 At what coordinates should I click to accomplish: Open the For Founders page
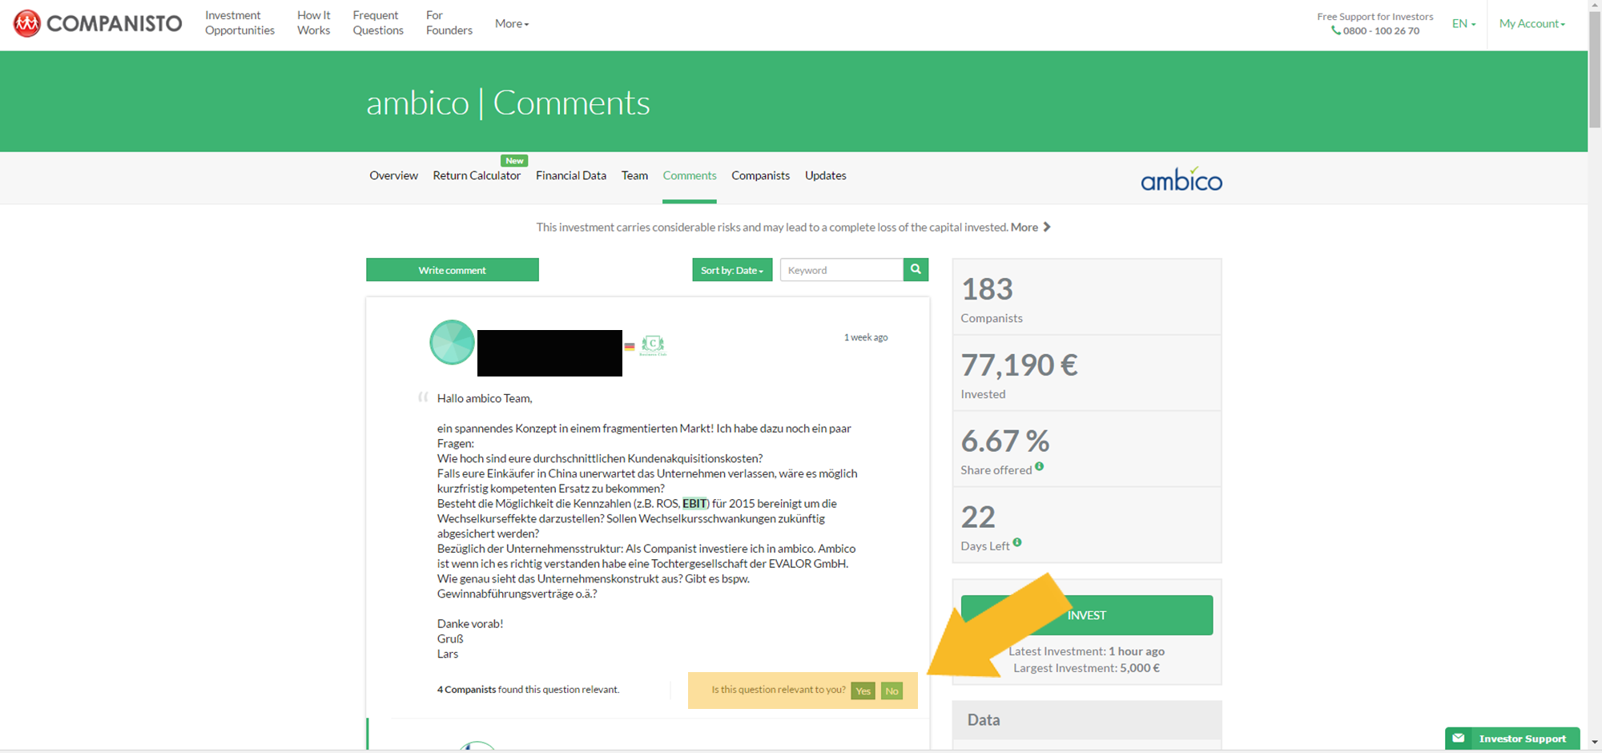tap(449, 22)
